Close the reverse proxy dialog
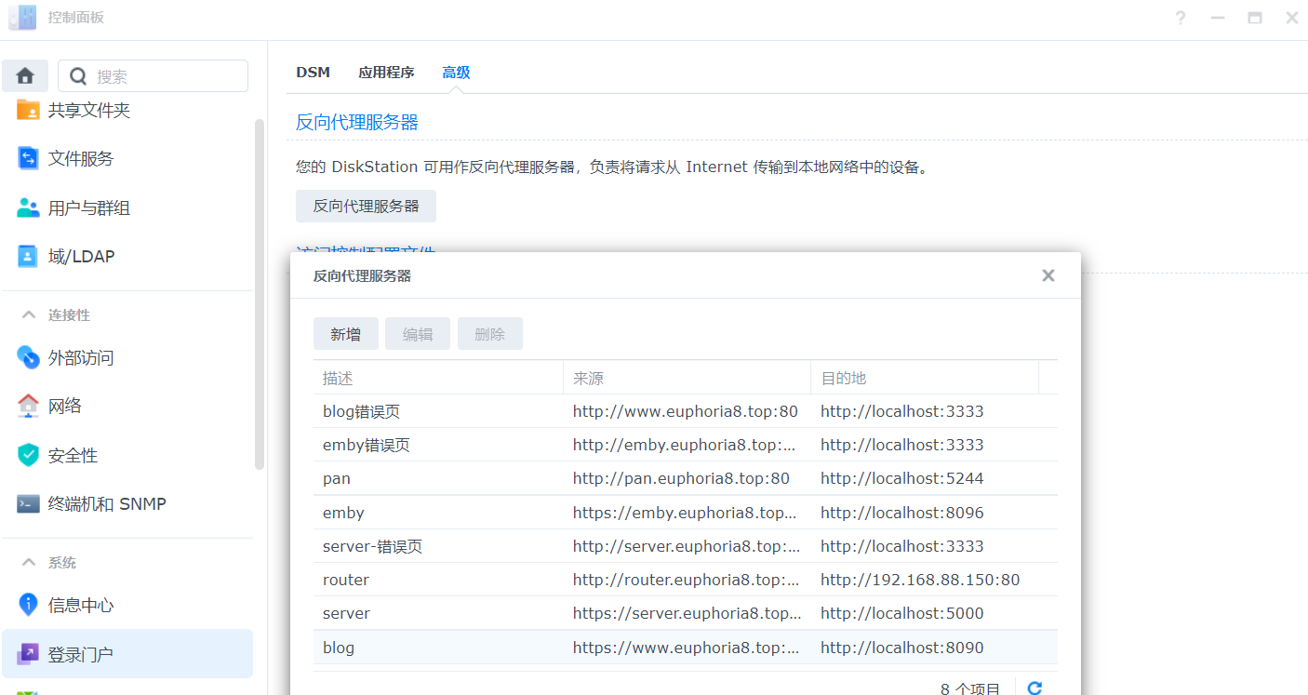The width and height of the screenshot is (1308, 695). (x=1048, y=275)
